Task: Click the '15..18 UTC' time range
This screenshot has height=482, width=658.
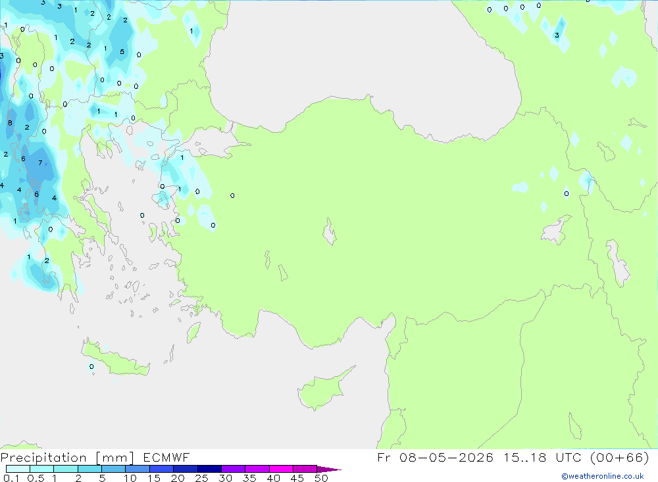Action: [543, 457]
